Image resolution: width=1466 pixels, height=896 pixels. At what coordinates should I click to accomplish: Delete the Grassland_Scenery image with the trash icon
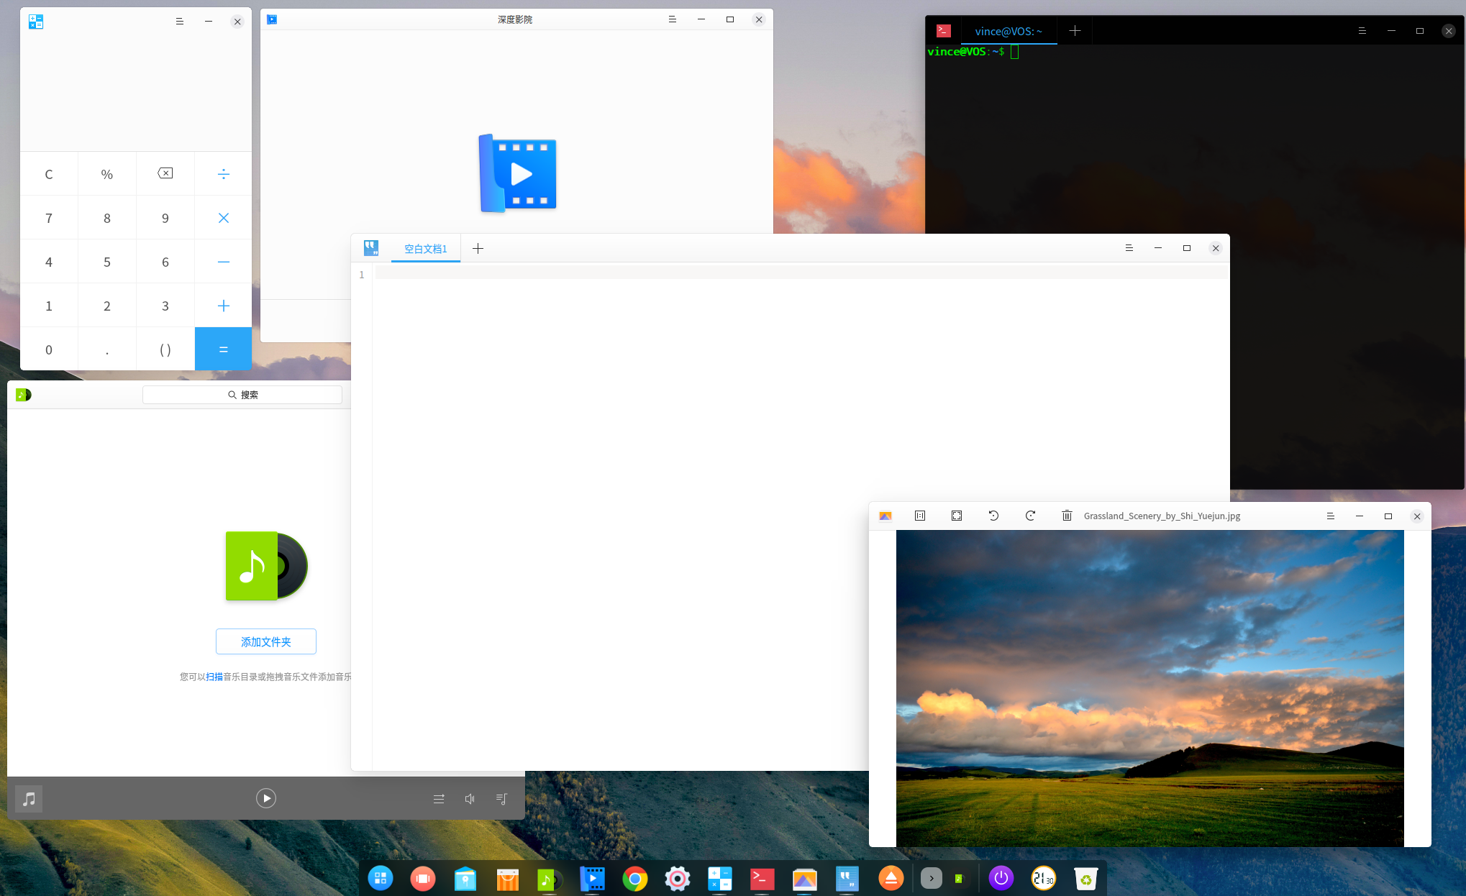pos(1067,516)
